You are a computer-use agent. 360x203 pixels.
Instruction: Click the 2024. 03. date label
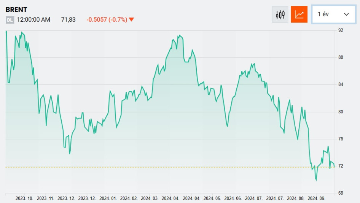point(150,198)
